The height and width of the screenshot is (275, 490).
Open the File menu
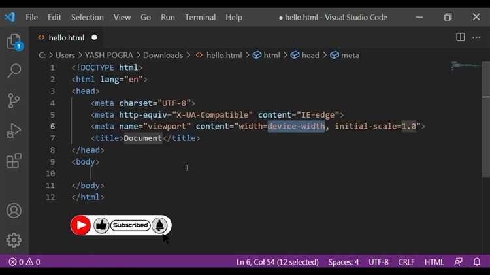point(31,17)
